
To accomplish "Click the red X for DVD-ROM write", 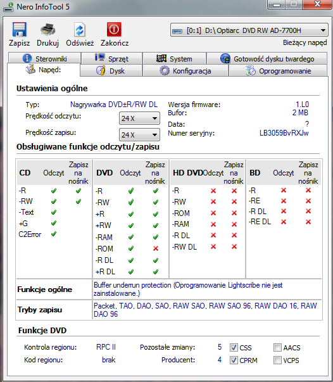I will tap(156, 248).
